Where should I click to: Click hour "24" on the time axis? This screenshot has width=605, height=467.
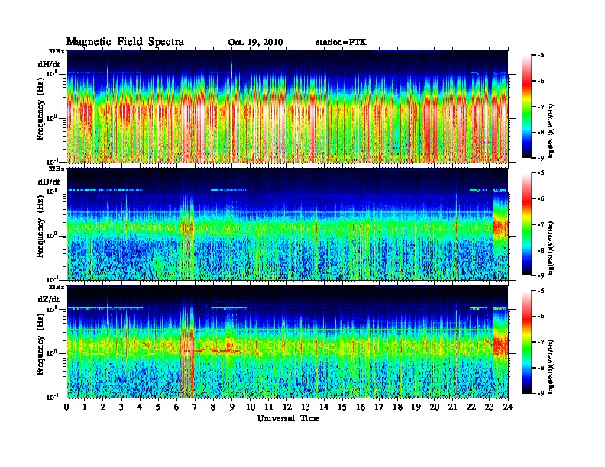click(508, 407)
